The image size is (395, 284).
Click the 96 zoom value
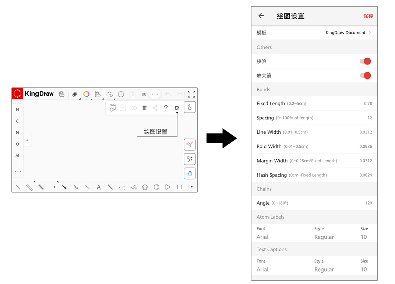pyautogui.click(x=144, y=94)
